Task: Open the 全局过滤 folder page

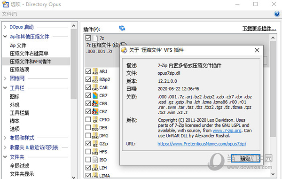Action: [19, 166]
